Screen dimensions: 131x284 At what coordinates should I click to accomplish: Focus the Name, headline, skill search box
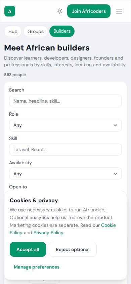tap(65, 101)
